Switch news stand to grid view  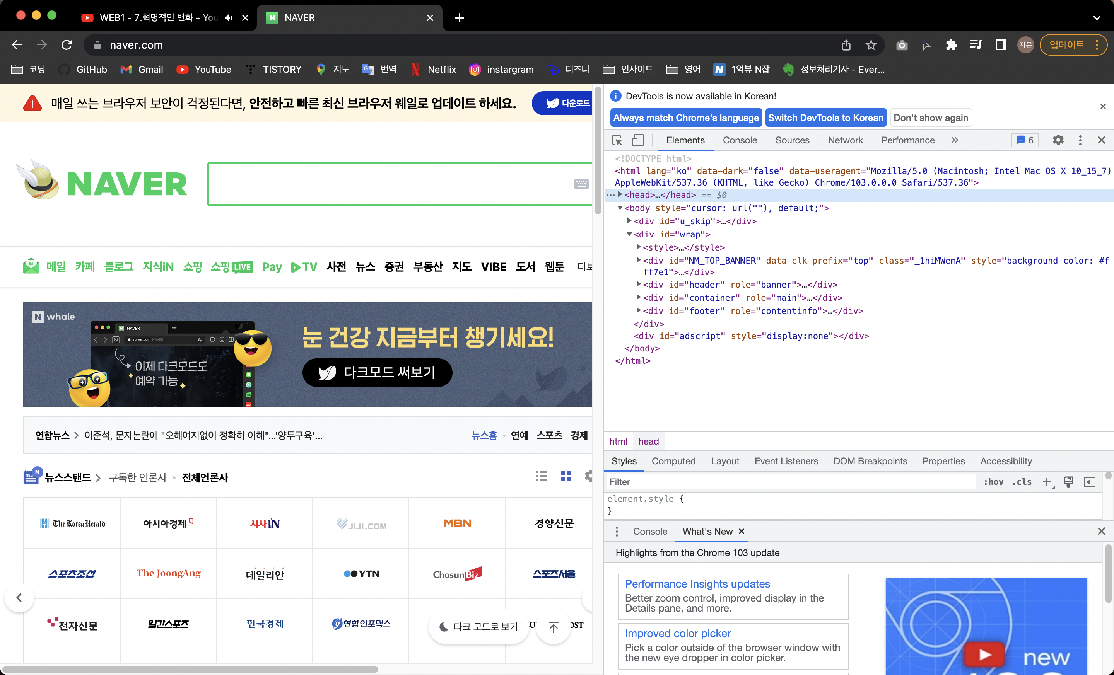click(x=566, y=476)
